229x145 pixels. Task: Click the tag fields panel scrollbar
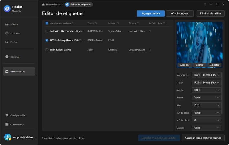point(222,93)
